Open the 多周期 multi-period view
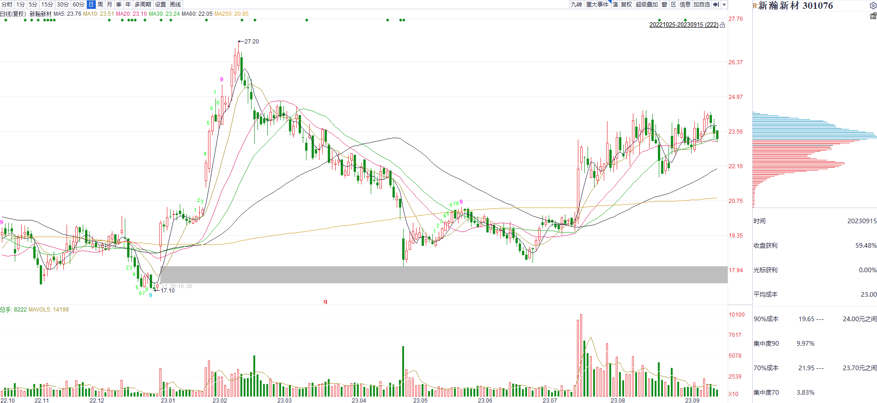This screenshot has height=403, width=877. (143, 4)
